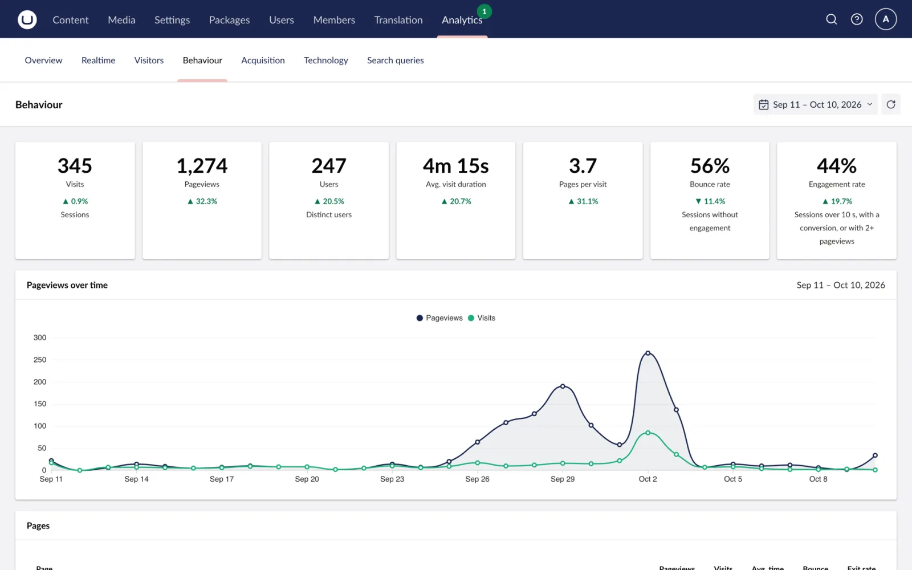Switch to the Search queries tab
912x570 pixels.
395,60
